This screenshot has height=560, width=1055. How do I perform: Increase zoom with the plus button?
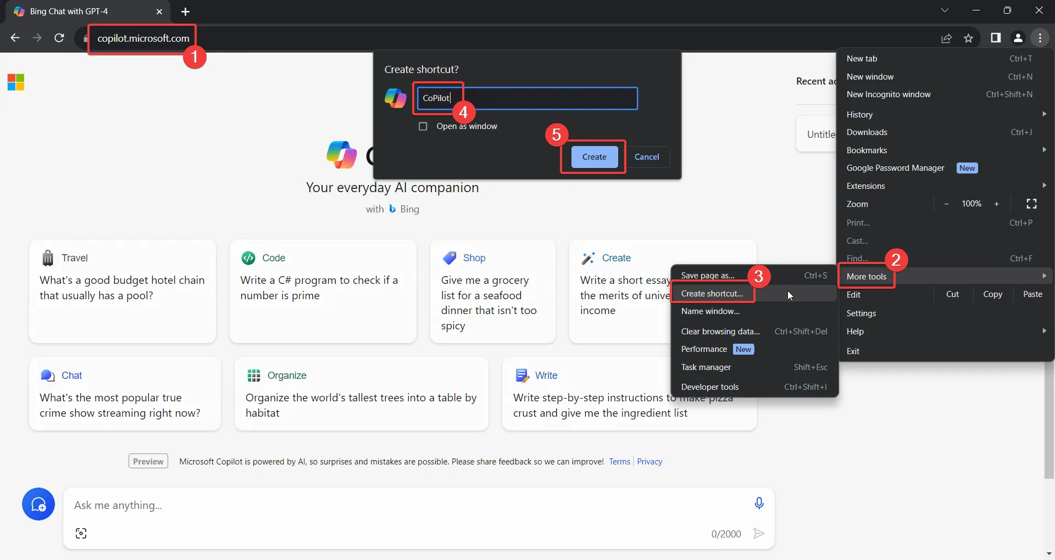pos(996,204)
